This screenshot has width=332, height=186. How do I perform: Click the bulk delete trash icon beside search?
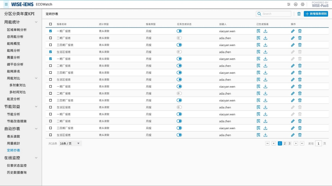(x=299, y=14)
